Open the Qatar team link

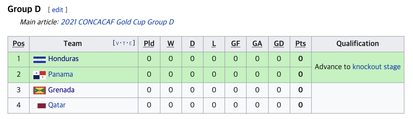[x=57, y=105]
